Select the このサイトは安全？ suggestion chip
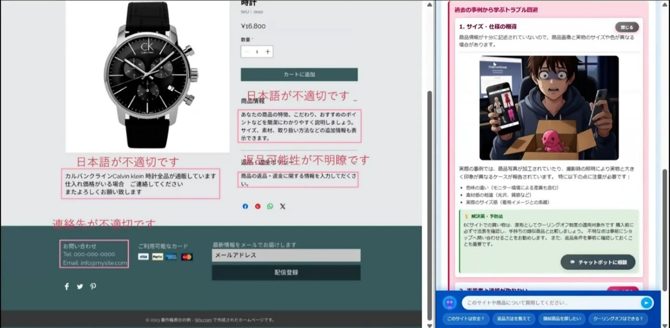This screenshot has height=328, width=670. click(x=465, y=319)
